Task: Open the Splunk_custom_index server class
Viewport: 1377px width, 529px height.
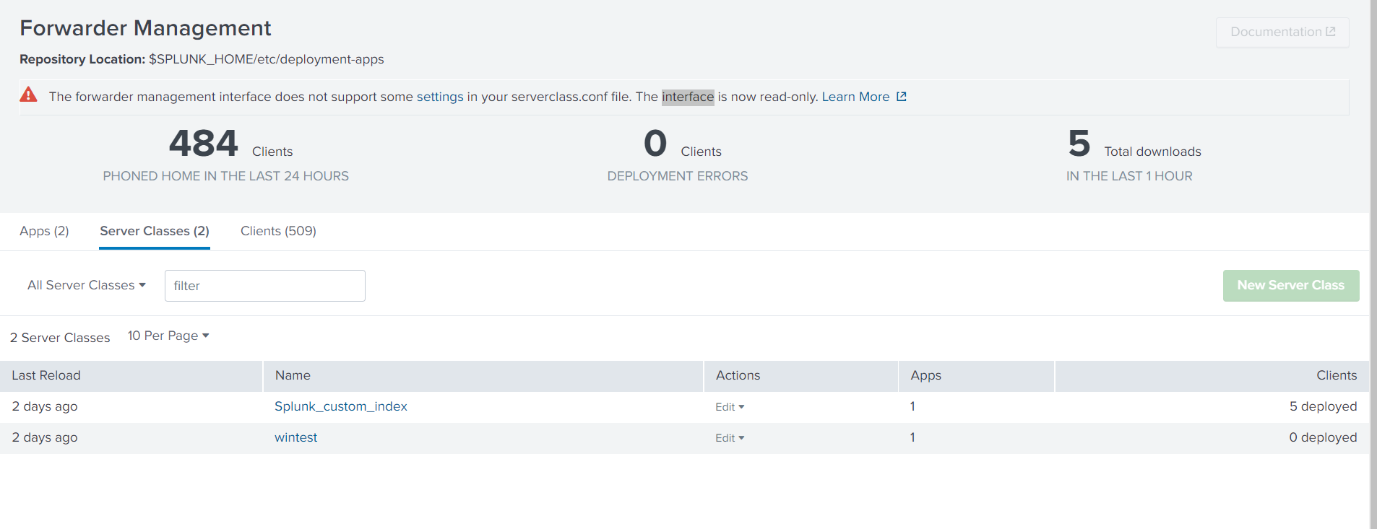Action: click(x=340, y=406)
